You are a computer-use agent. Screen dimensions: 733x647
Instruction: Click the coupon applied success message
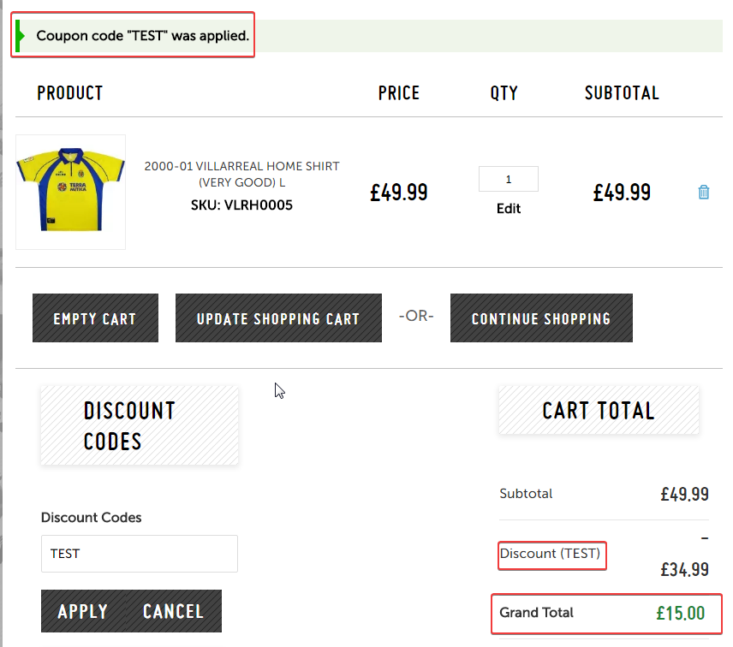tap(143, 37)
